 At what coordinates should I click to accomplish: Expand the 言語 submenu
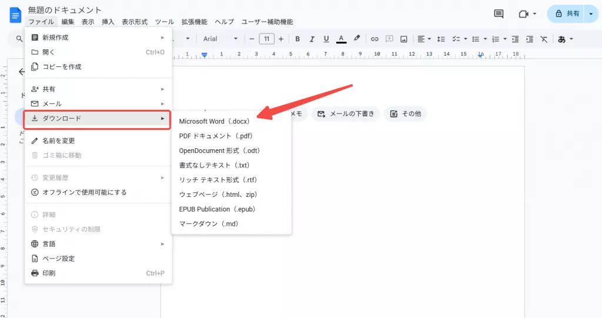coord(98,244)
